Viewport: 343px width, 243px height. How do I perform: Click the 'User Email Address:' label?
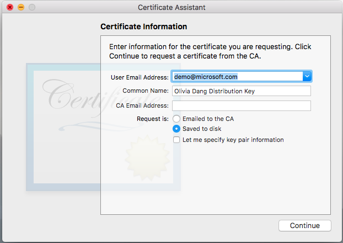[140, 77]
